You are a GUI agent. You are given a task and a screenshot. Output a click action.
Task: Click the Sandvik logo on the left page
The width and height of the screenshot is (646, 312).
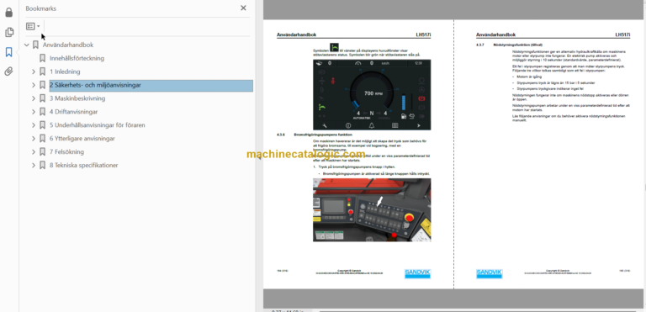[x=417, y=273]
